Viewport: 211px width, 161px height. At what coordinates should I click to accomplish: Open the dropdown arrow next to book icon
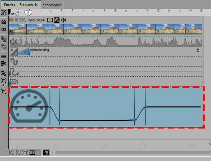tap(38, 153)
